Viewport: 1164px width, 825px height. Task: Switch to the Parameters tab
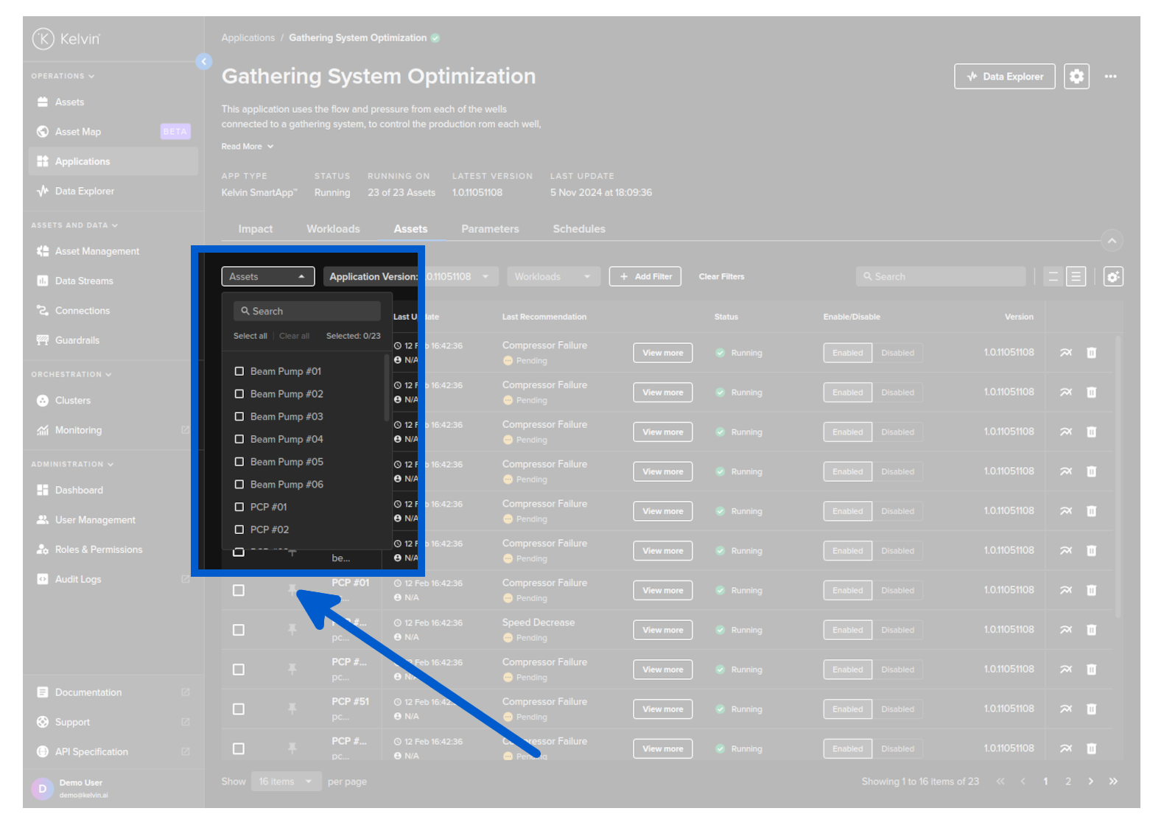click(x=490, y=229)
